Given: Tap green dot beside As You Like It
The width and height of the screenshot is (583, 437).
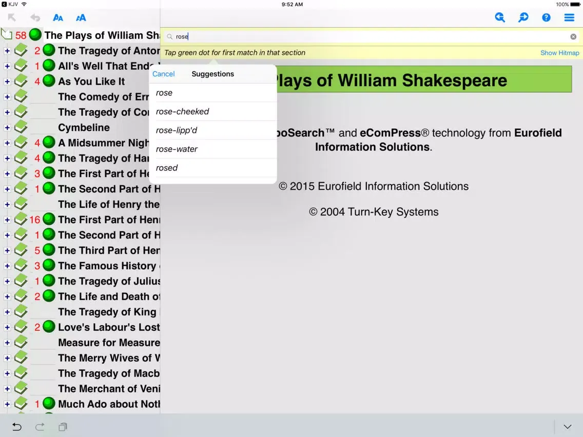Looking at the screenshot, I should pyautogui.click(x=49, y=81).
